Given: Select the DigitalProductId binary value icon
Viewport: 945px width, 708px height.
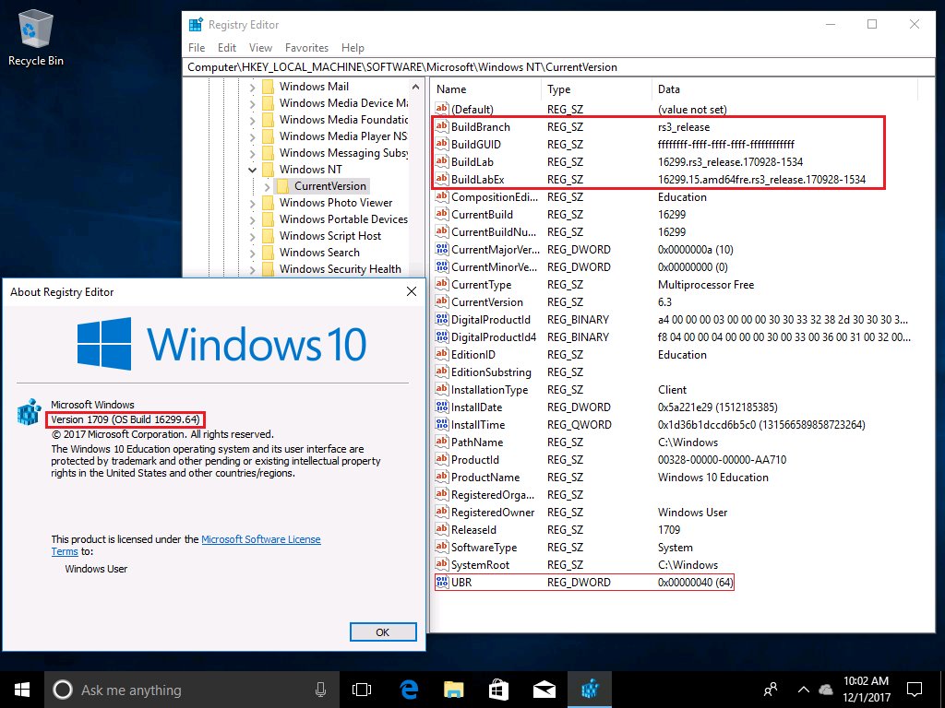Looking at the screenshot, I should 442,319.
